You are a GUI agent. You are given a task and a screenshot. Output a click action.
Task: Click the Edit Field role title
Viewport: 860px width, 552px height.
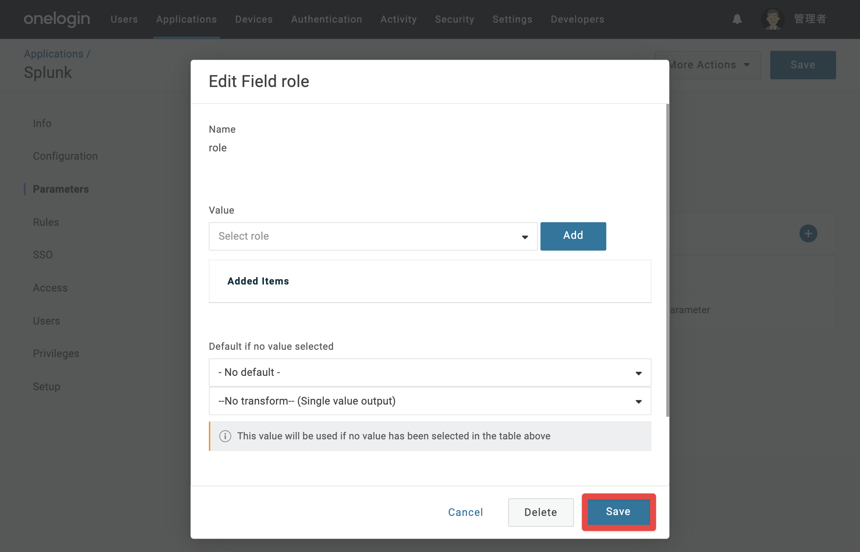259,81
